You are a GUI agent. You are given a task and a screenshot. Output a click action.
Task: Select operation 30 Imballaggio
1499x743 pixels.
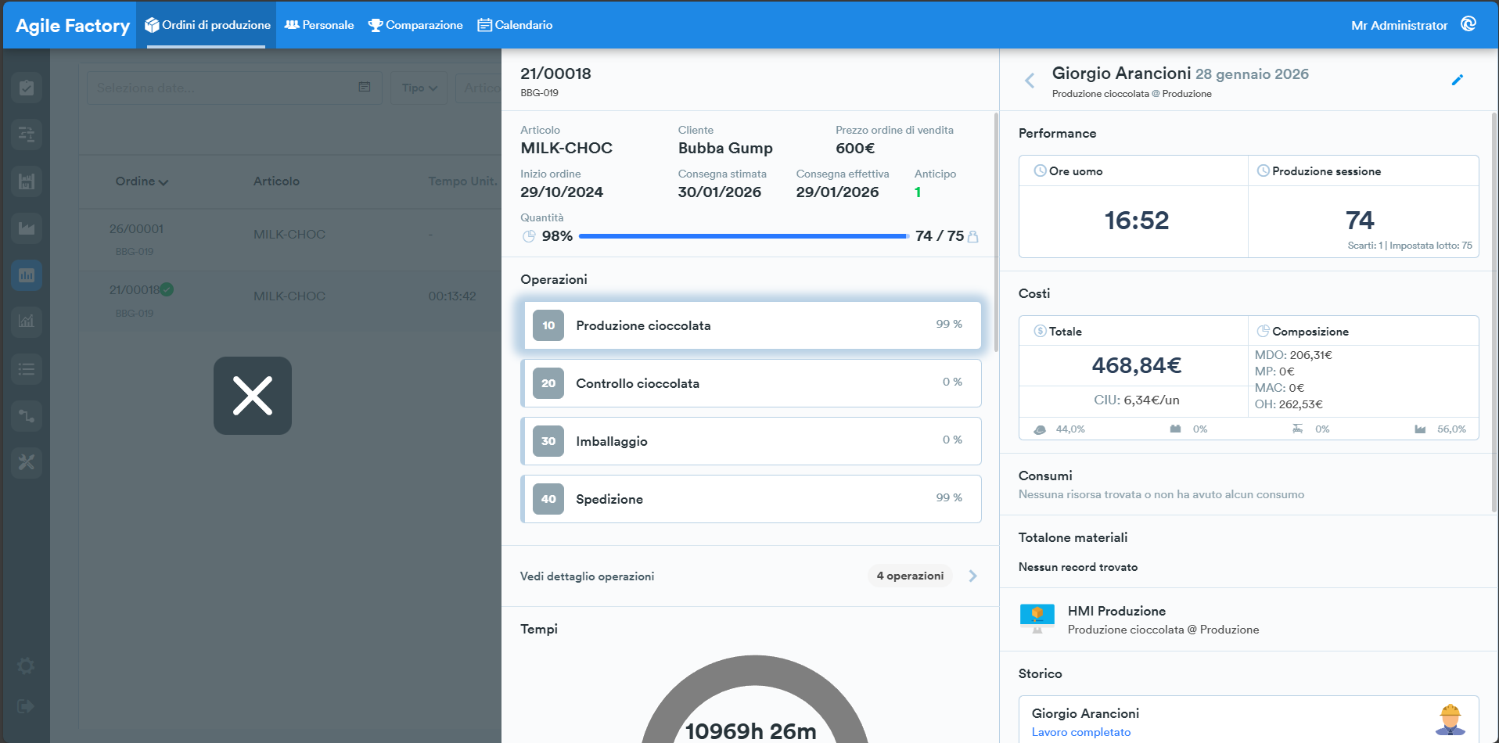pos(751,441)
